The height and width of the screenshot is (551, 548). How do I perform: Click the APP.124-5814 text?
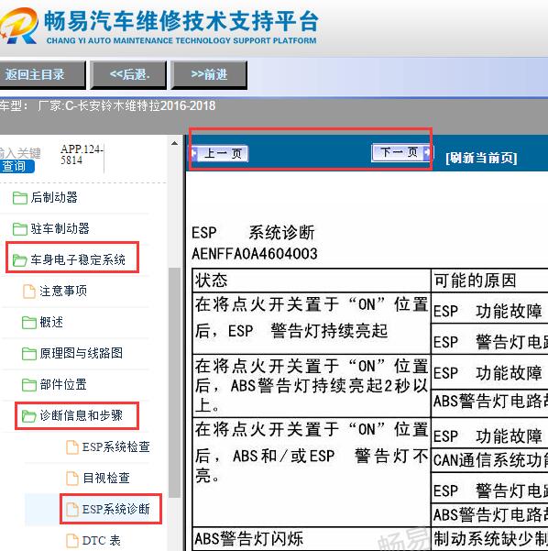82,155
